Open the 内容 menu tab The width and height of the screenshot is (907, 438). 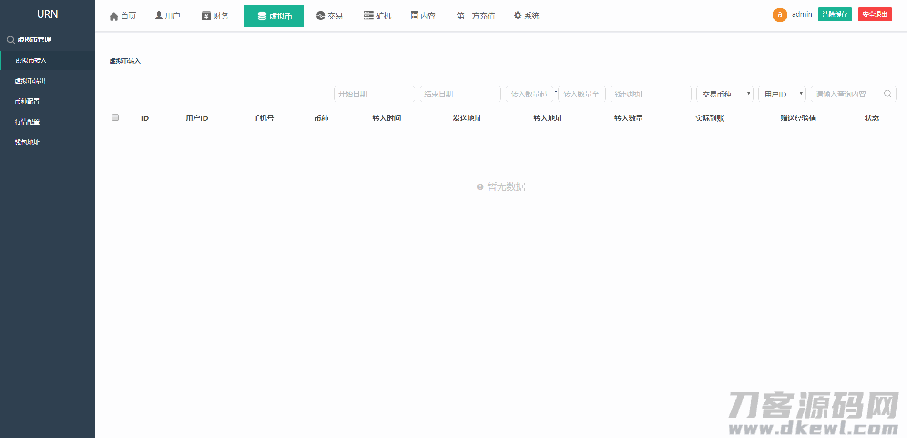coord(423,16)
